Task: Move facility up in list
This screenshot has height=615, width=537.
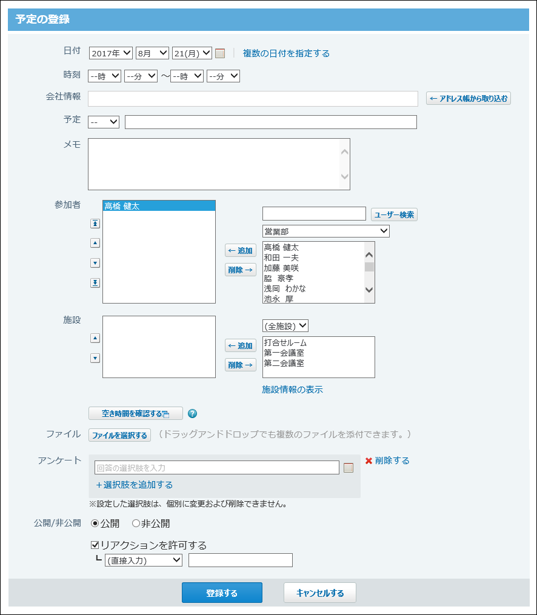Action: click(x=95, y=338)
